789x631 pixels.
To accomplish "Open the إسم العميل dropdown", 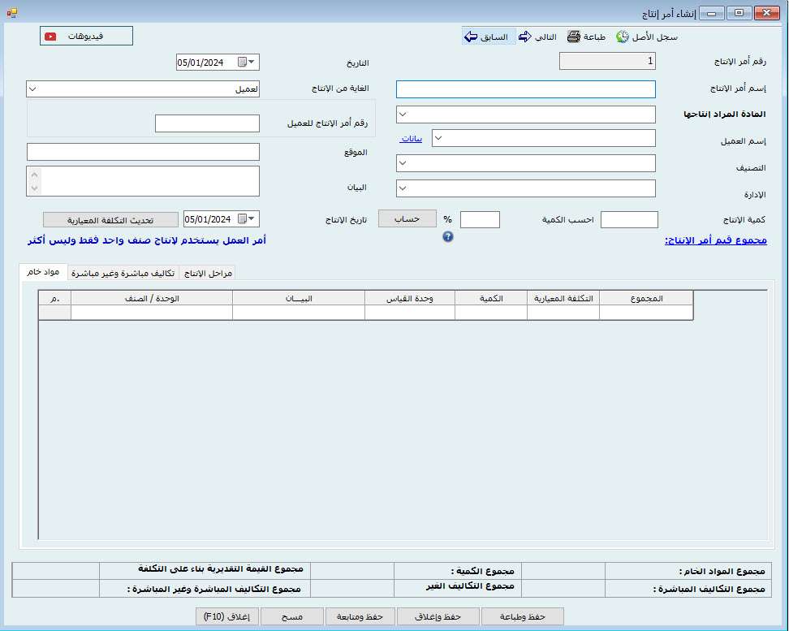I will pyautogui.click(x=438, y=138).
